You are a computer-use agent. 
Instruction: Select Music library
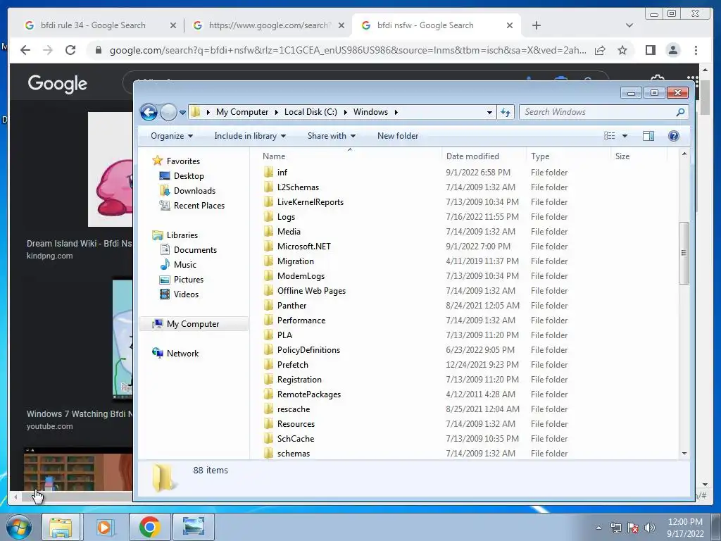[185, 265]
